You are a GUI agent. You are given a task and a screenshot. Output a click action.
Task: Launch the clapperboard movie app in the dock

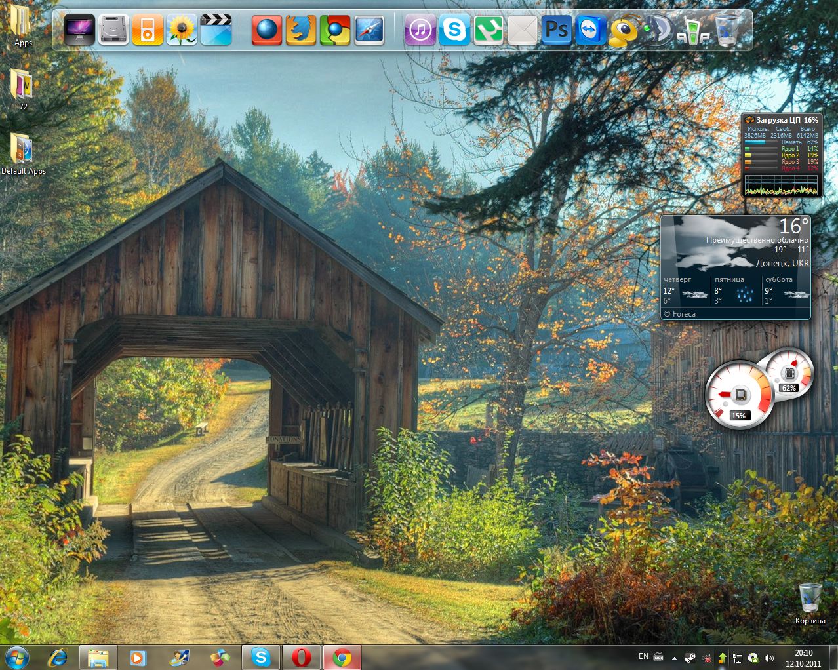coord(216,30)
